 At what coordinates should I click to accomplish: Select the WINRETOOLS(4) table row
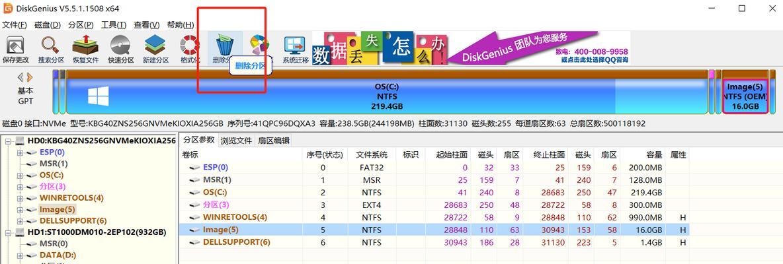434,217
